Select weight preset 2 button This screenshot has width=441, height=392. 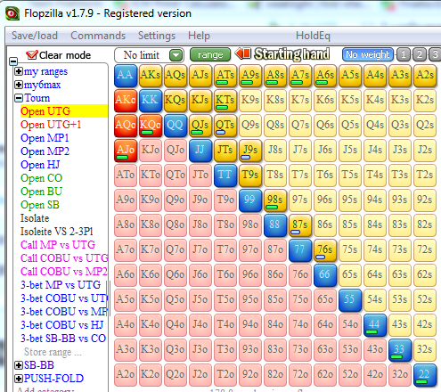point(420,54)
